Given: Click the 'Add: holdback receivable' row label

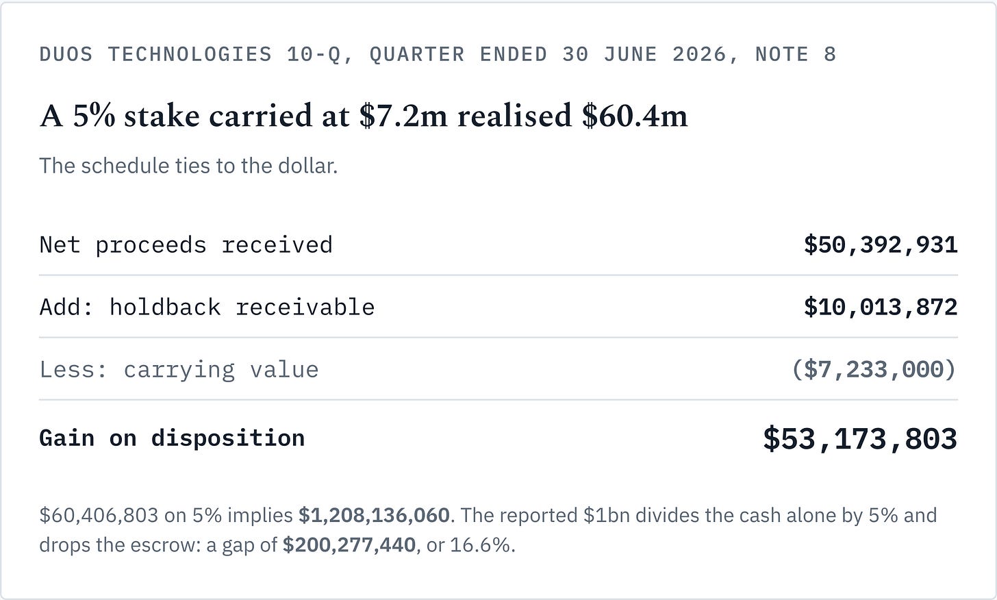Looking at the screenshot, I should point(207,307).
